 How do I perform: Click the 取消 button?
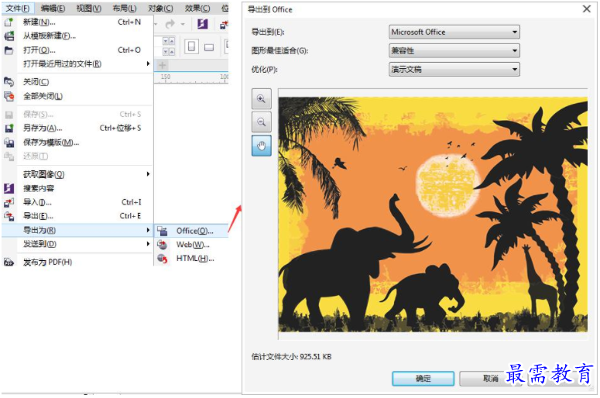(x=490, y=379)
